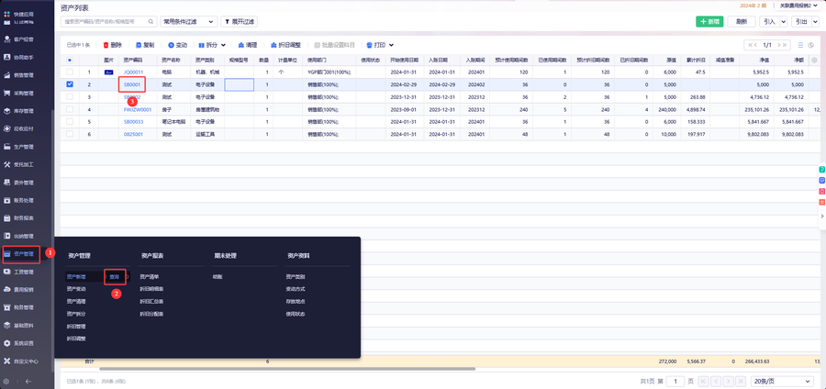This screenshot has height=389, width=826.
Task: Open 自定义中心 sidebar module
Action: pos(19,361)
